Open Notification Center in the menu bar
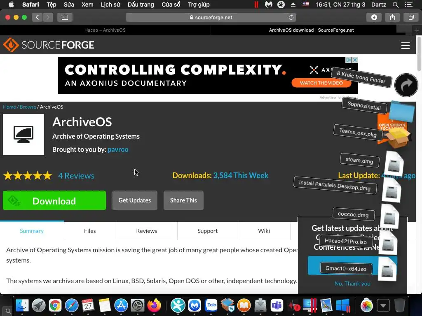The height and width of the screenshot is (316, 422). pyautogui.click(x=409, y=5)
